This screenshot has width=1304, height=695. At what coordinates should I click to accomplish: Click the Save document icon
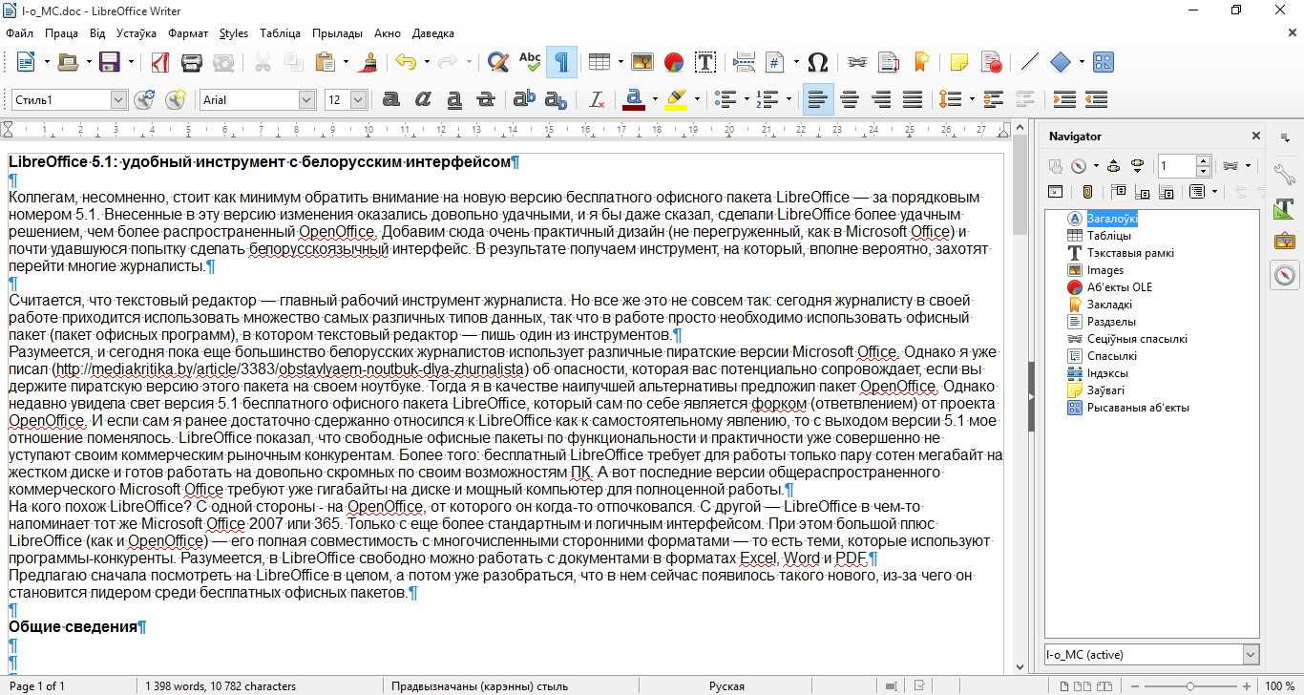109,63
